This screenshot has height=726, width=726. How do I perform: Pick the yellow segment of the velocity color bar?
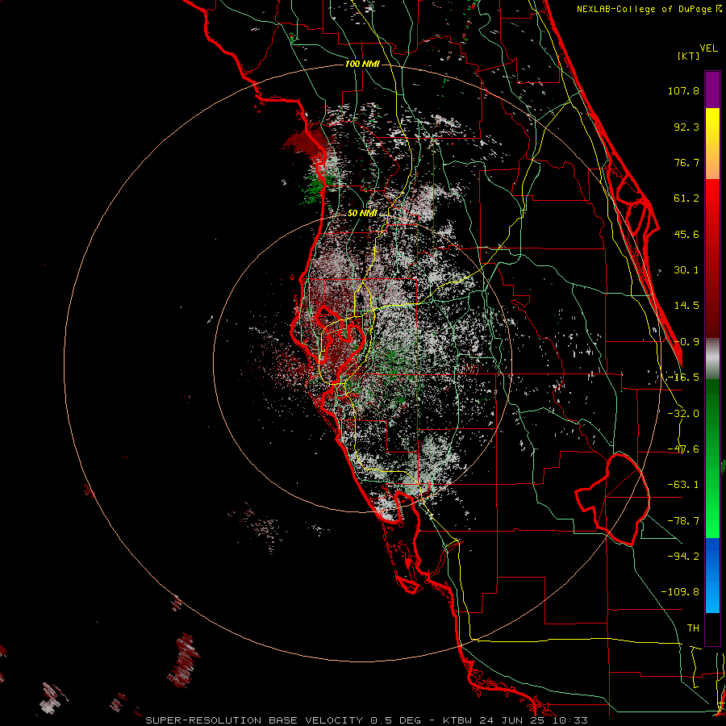pos(712,144)
